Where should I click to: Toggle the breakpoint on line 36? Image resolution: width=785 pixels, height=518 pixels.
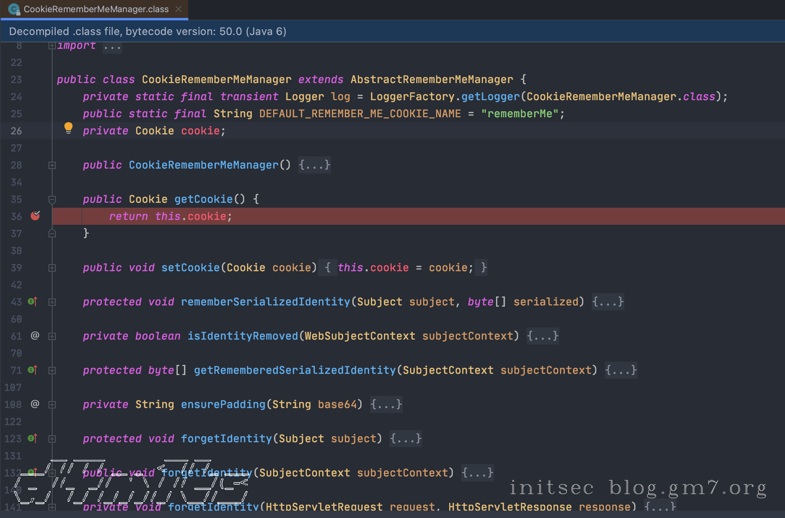point(35,216)
